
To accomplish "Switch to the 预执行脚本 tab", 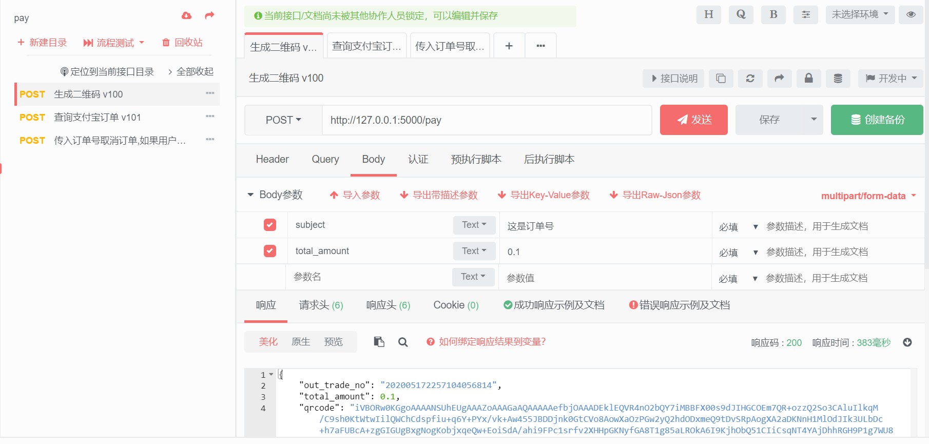I will pyautogui.click(x=476, y=160).
